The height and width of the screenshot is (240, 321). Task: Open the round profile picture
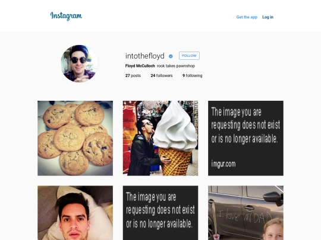pos(79,63)
